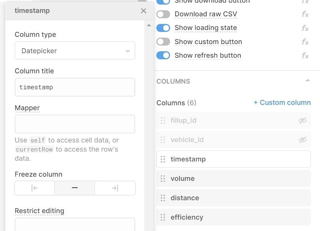Click fx icon beside Show refresh button
The height and width of the screenshot is (231, 320).
point(305,55)
